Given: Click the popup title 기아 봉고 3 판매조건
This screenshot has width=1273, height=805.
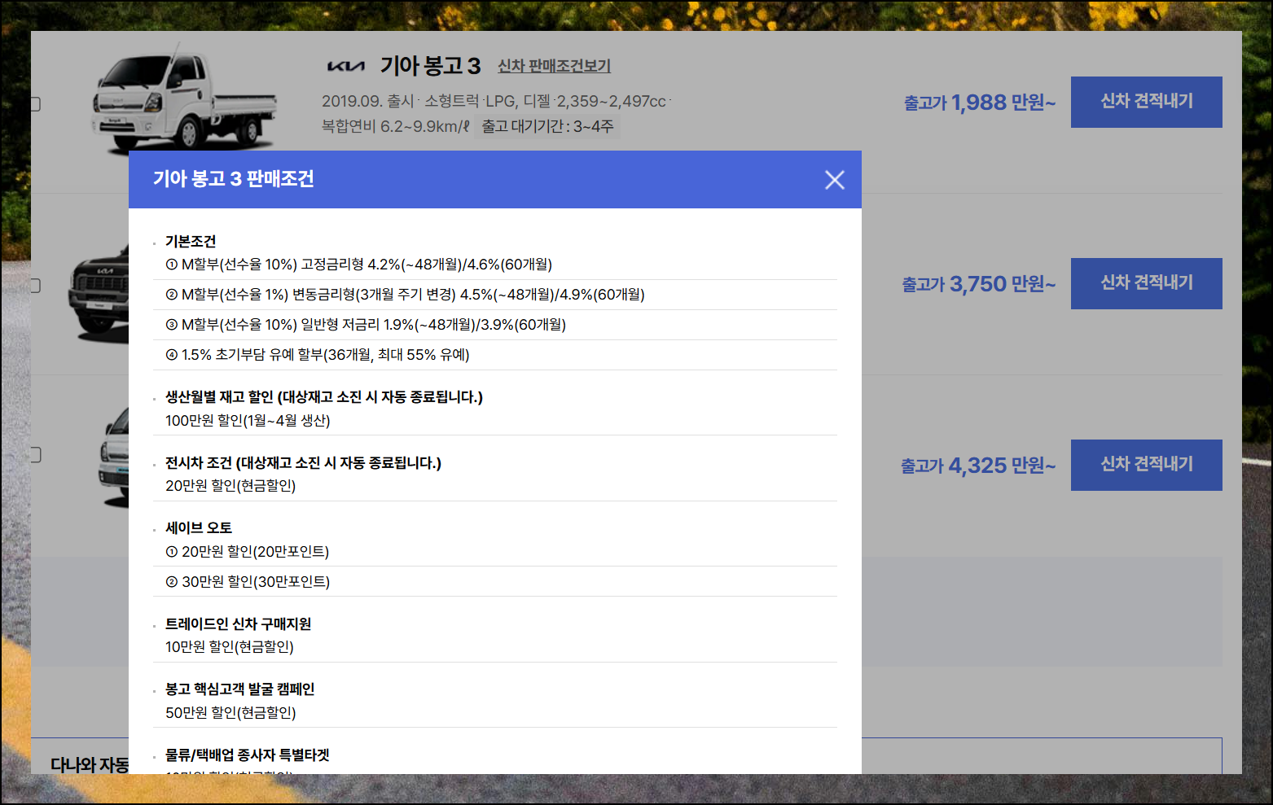Looking at the screenshot, I should pos(234,179).
